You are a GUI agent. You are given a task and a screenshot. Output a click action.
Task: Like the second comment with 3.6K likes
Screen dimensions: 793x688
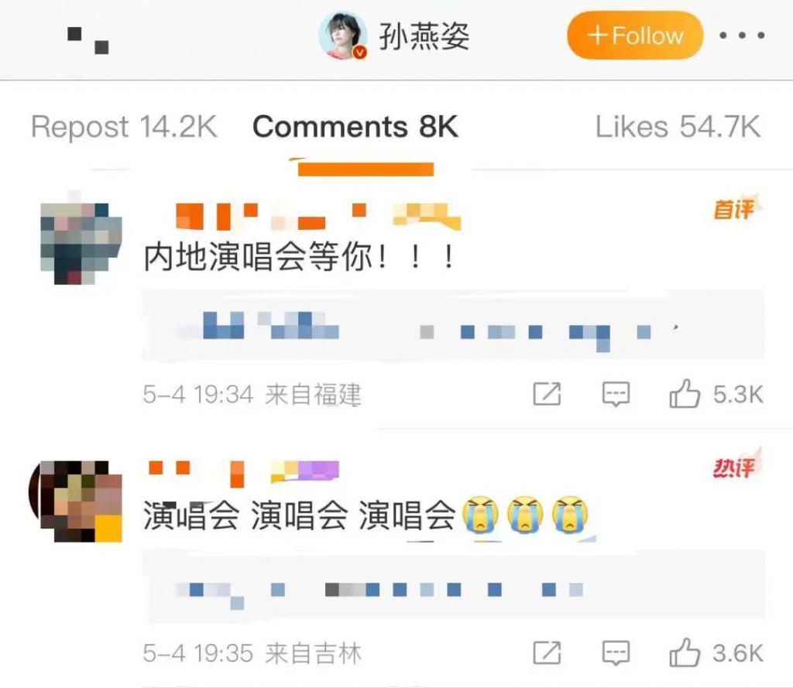point(716,652)
